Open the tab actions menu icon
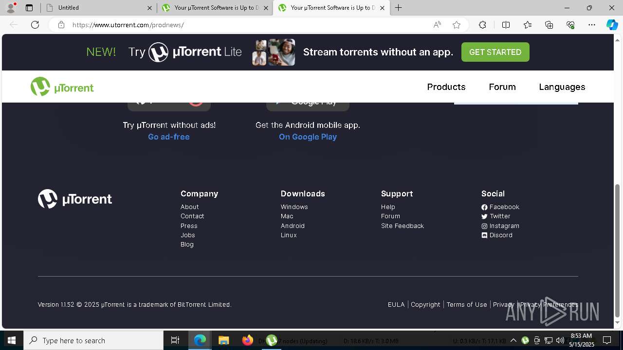The width and height of the screenshot is (623, 350). 29,8
